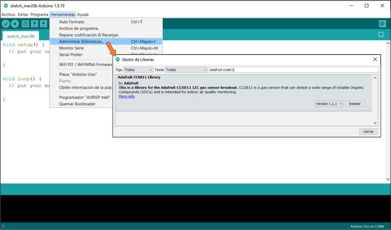Click the Open sketch toolbar icon
This screenshot has height=230, width=391.
35,24
